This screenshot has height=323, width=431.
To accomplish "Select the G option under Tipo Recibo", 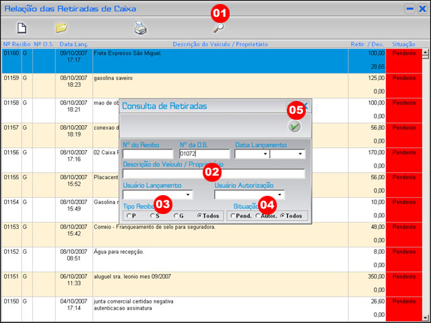I will pos(175,216).
